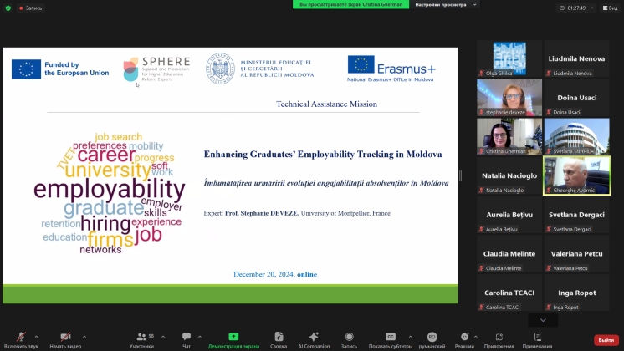Open the Сводка summary icon
624x351 pixels.
(279, 337)
